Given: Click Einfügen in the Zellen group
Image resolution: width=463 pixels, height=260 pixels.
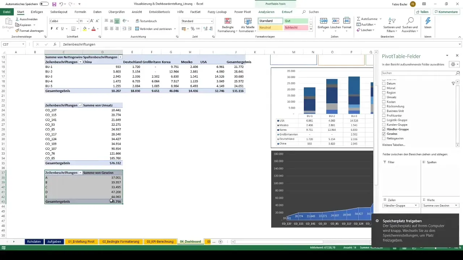Looking at the screenshot, I should pyautogui.click(x=323, y=25).
